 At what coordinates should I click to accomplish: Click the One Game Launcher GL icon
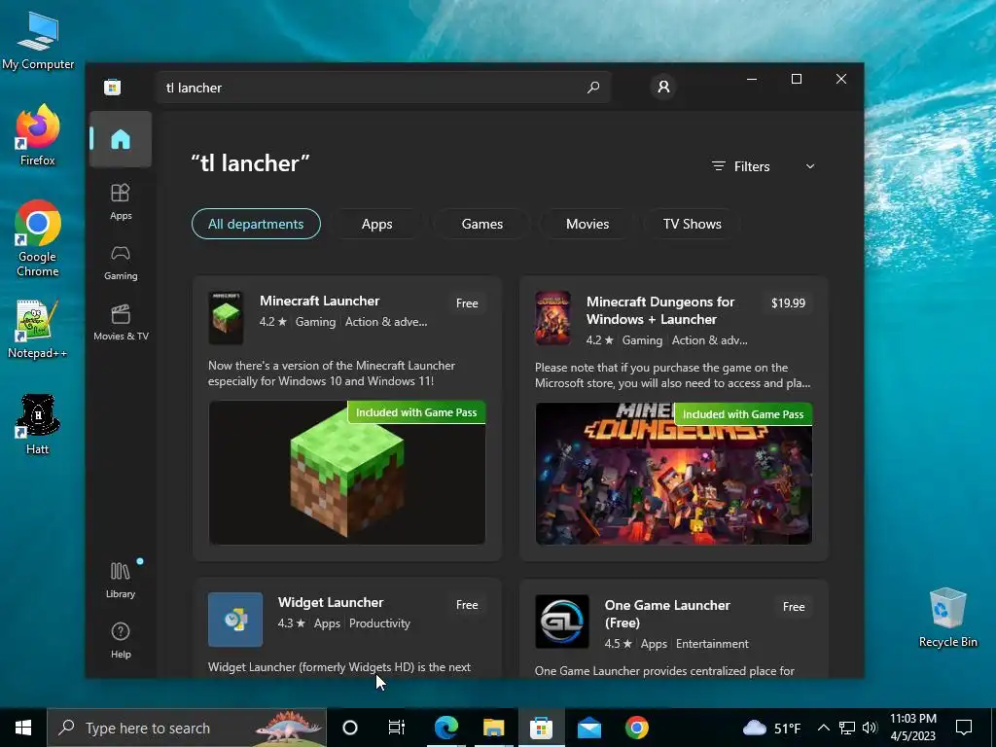561,622
